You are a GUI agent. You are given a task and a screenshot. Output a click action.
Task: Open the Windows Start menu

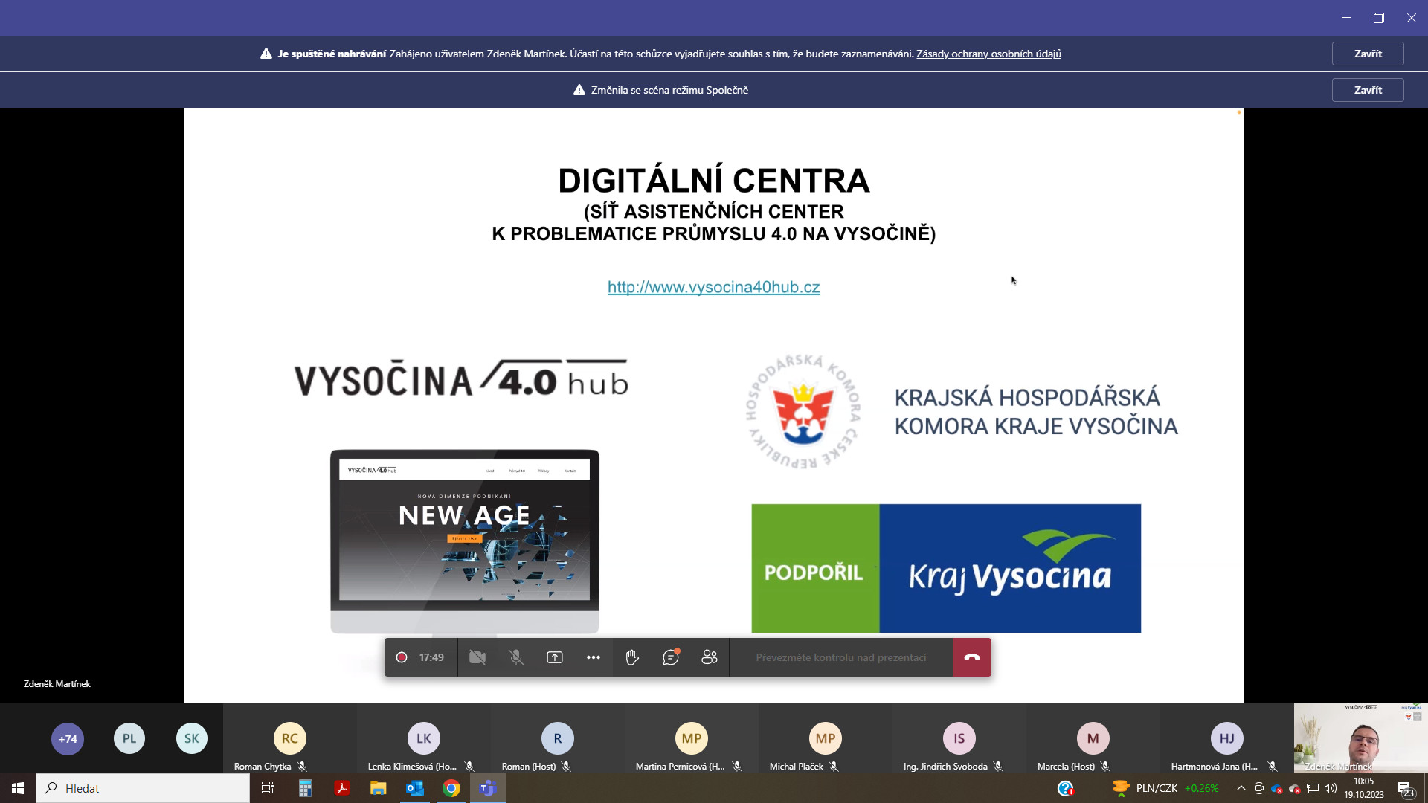[18, 788]
